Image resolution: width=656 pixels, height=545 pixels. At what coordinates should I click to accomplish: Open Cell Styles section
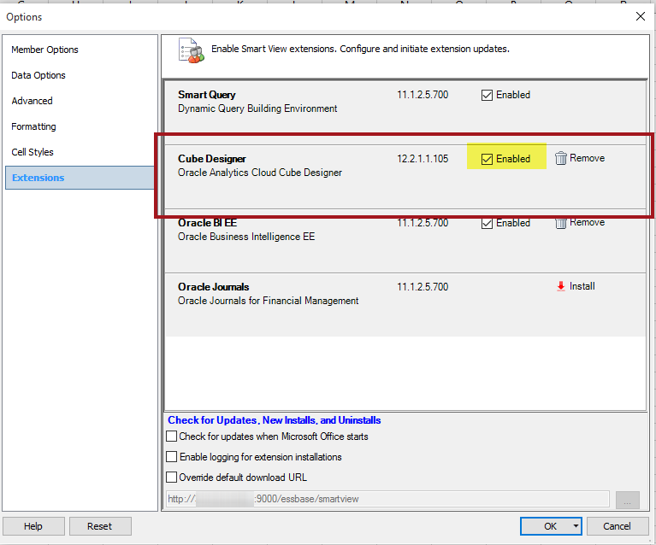(33, 152)
